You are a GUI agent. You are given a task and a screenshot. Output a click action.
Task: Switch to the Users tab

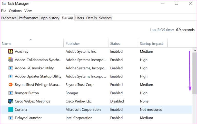pos(80,18)
